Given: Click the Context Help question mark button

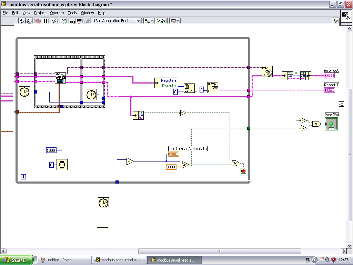Looking at the screenshot, I should [x=336, y=21].
